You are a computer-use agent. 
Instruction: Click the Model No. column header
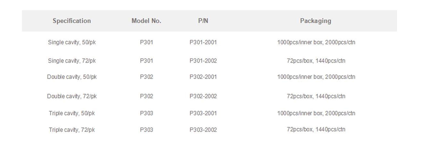point(147,21)
